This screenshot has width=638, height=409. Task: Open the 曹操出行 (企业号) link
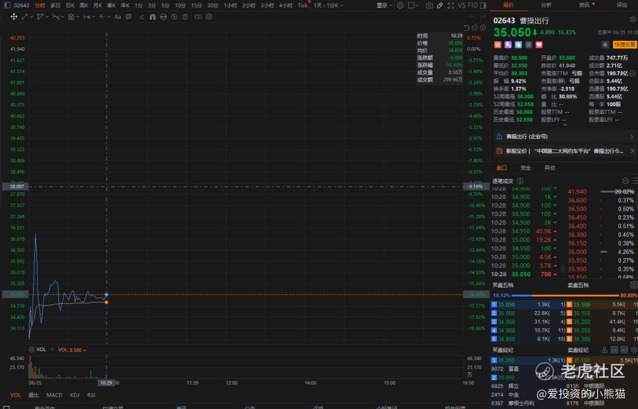pyautogui.click(x=527, y=136)
